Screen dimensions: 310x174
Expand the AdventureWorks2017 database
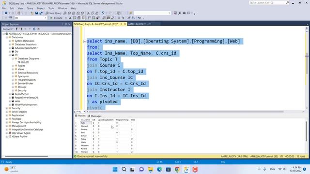10,48
